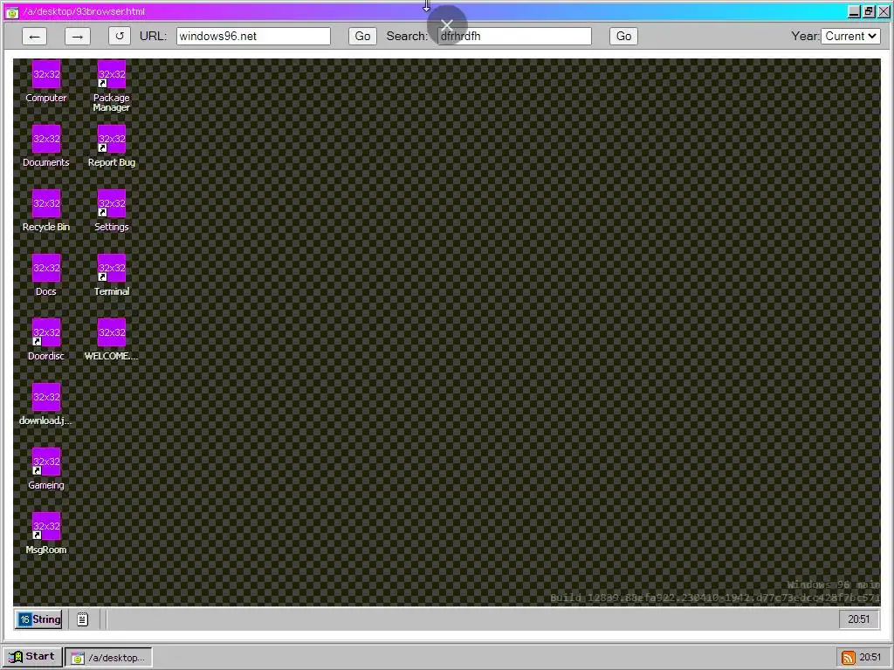
Task: Open the outer Start menu button
Action: (32, 657)
